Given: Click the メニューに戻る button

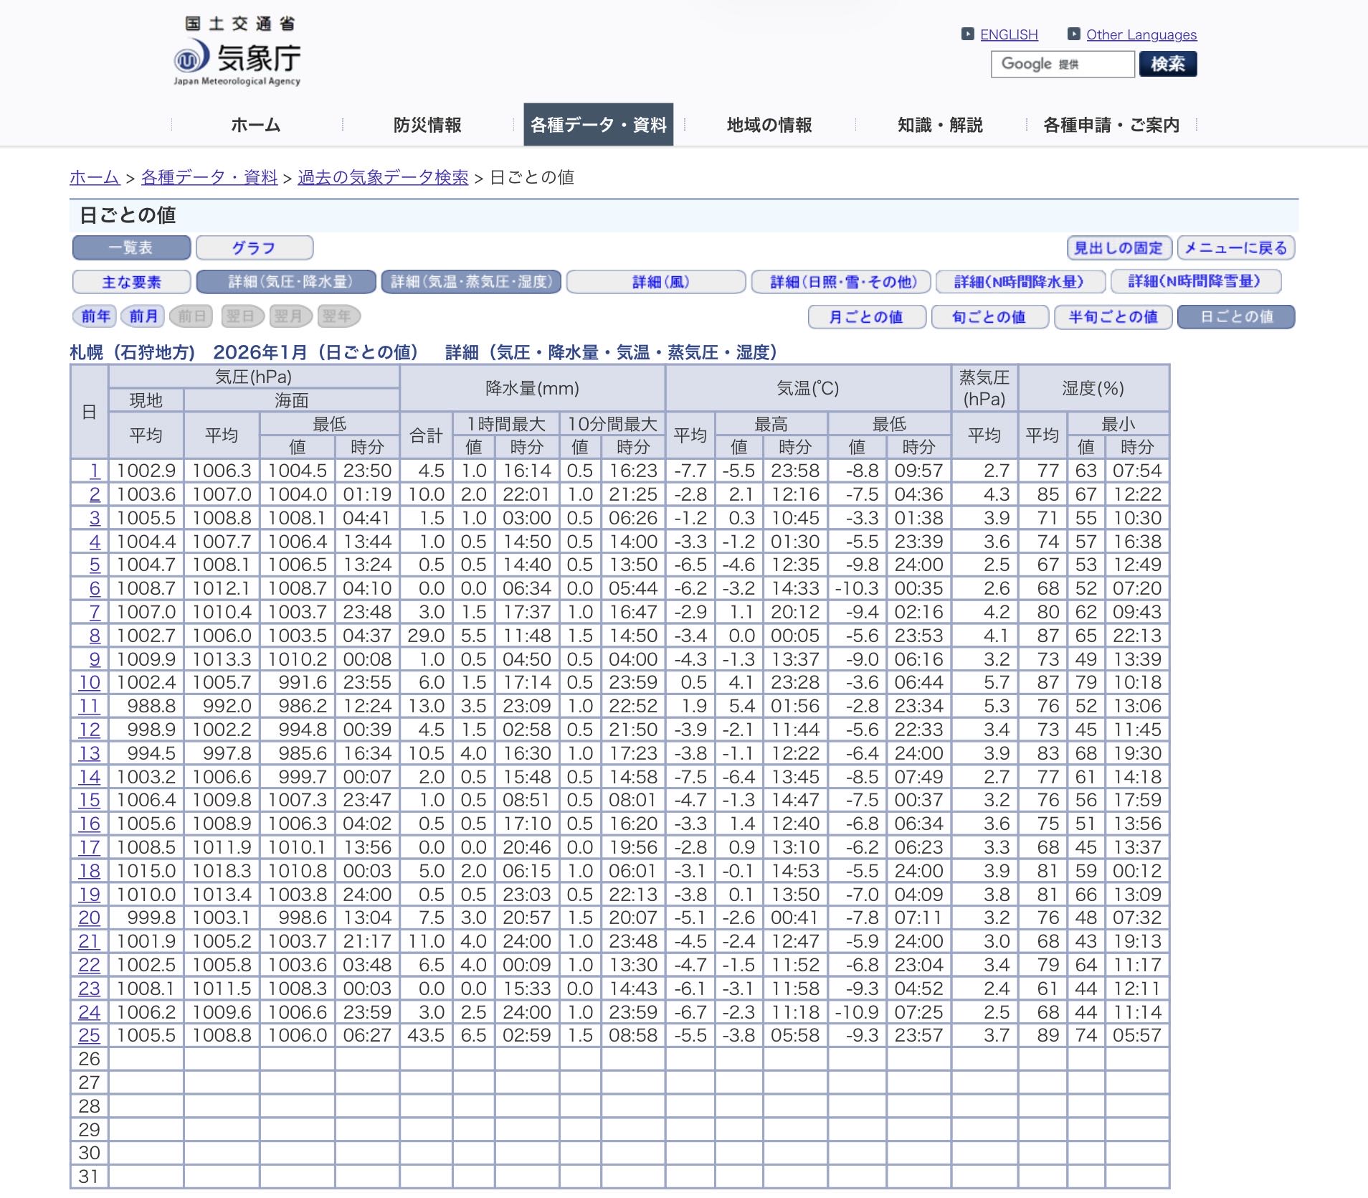Looking at the screenshot, I should pos(1235,247).
